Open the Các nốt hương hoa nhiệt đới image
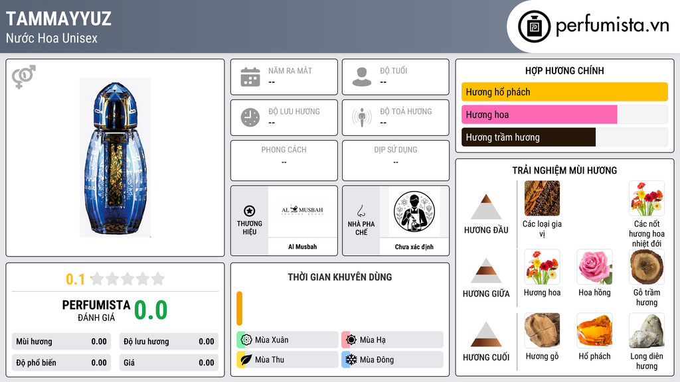Image resolution: width=680 pixels, height=382 pixels. pos(647,198)
